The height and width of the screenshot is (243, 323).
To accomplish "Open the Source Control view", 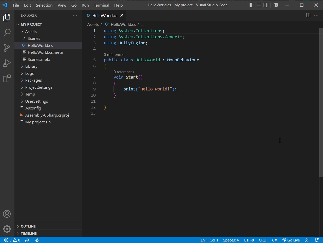I will coord(7,48).
